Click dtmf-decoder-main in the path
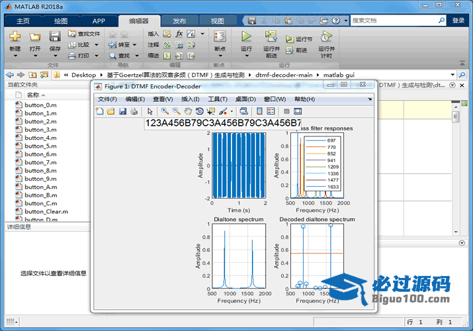The image size is (473, 331). coord(284,75)
